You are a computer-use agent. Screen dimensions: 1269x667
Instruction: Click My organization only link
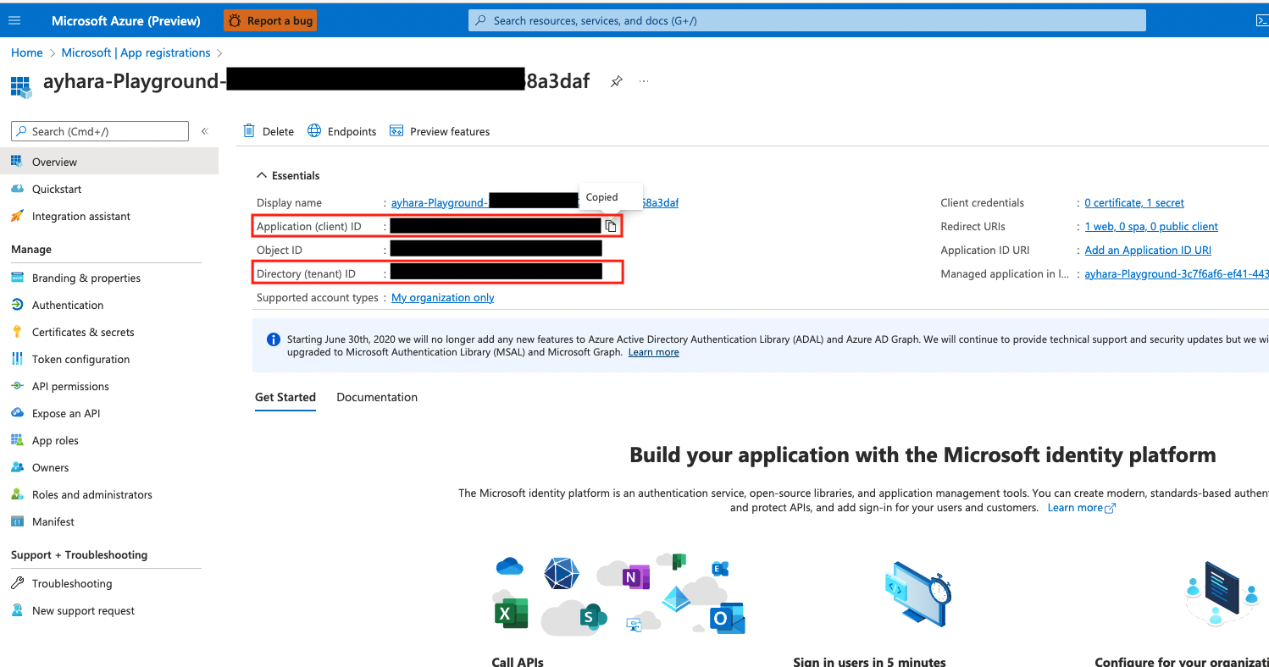click(x=443, y=297)
